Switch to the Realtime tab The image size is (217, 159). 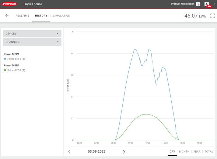pyautogui.click(x=22, y=16)
